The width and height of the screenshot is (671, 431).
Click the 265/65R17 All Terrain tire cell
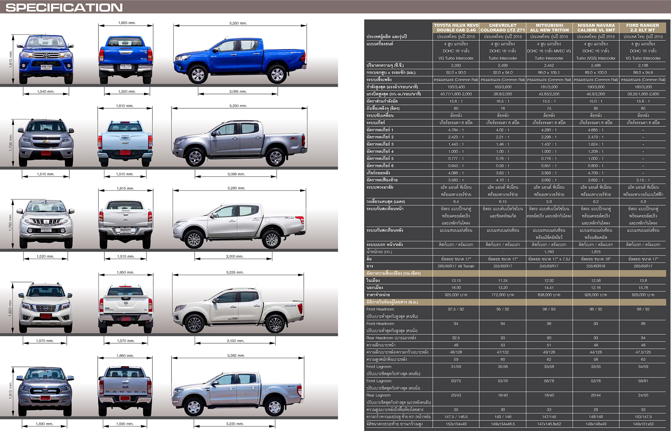tap(456, 266)
